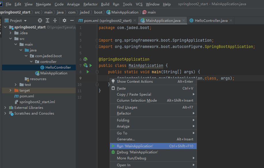Switch to HelloController.java tab

(x=211, y=21)
